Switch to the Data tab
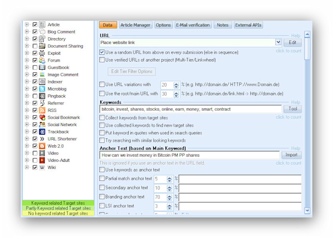 coord(108,25)
